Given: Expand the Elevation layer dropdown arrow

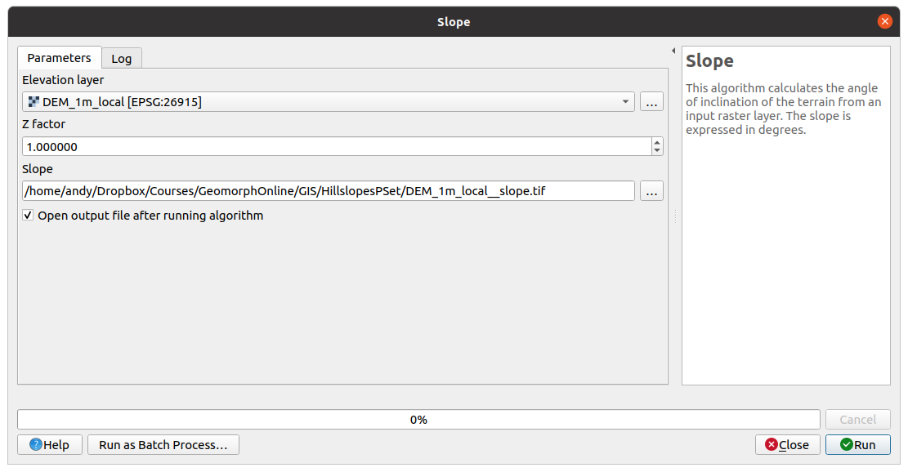Looking at the screenshot, I should [x=625, y=102].
